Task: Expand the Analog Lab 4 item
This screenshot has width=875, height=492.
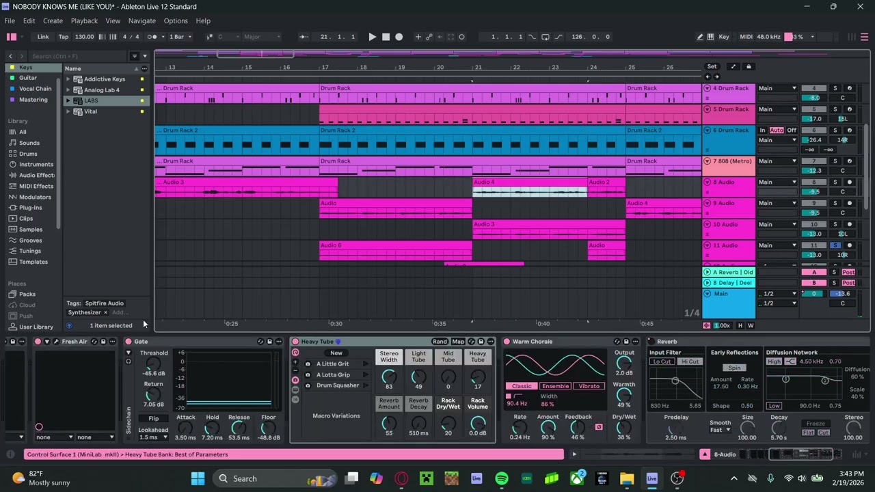Action: tap(68, 90)
